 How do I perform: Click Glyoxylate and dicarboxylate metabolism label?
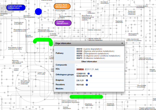tap(25, 82)
